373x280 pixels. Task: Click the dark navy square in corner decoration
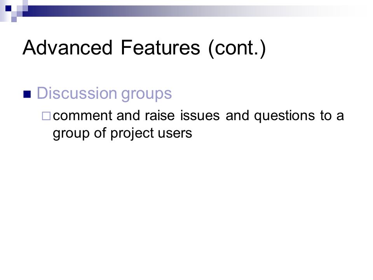click(x=8, y=8)
